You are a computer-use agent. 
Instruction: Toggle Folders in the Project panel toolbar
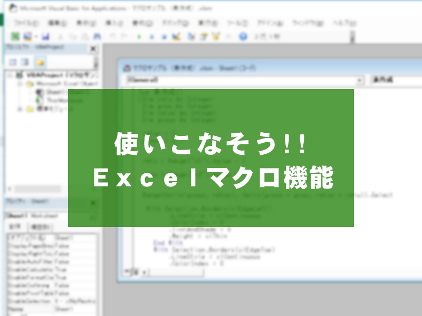40,63
